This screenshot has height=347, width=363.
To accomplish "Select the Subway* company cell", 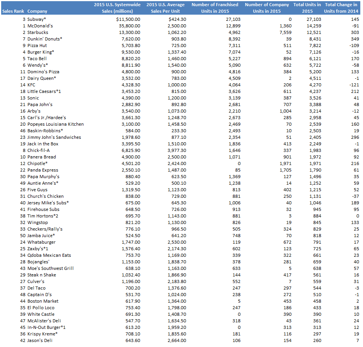I will pos(37,19).
